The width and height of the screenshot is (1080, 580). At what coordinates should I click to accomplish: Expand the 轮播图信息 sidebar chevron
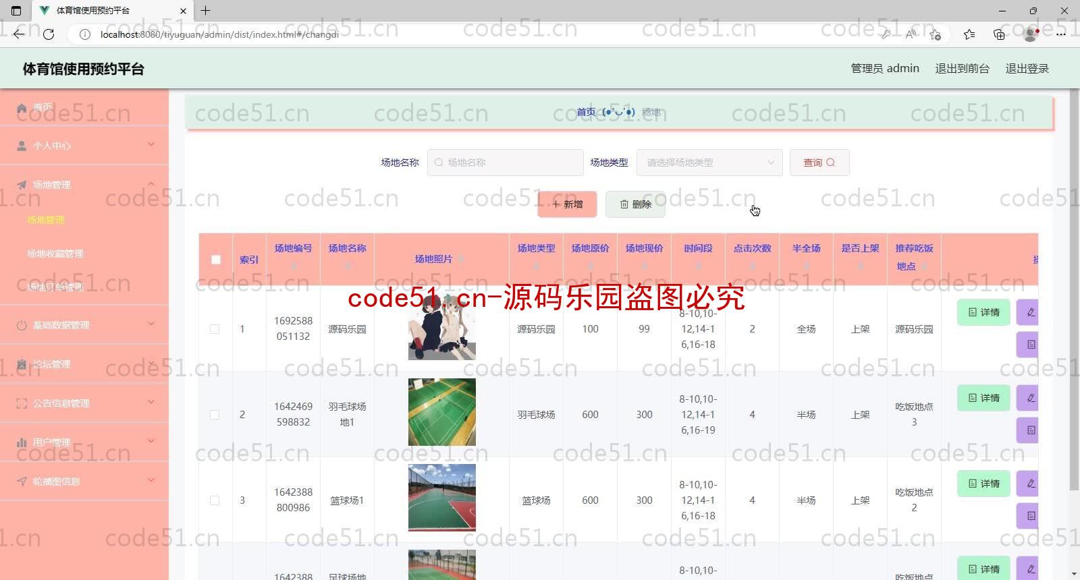tap(151, 481)
